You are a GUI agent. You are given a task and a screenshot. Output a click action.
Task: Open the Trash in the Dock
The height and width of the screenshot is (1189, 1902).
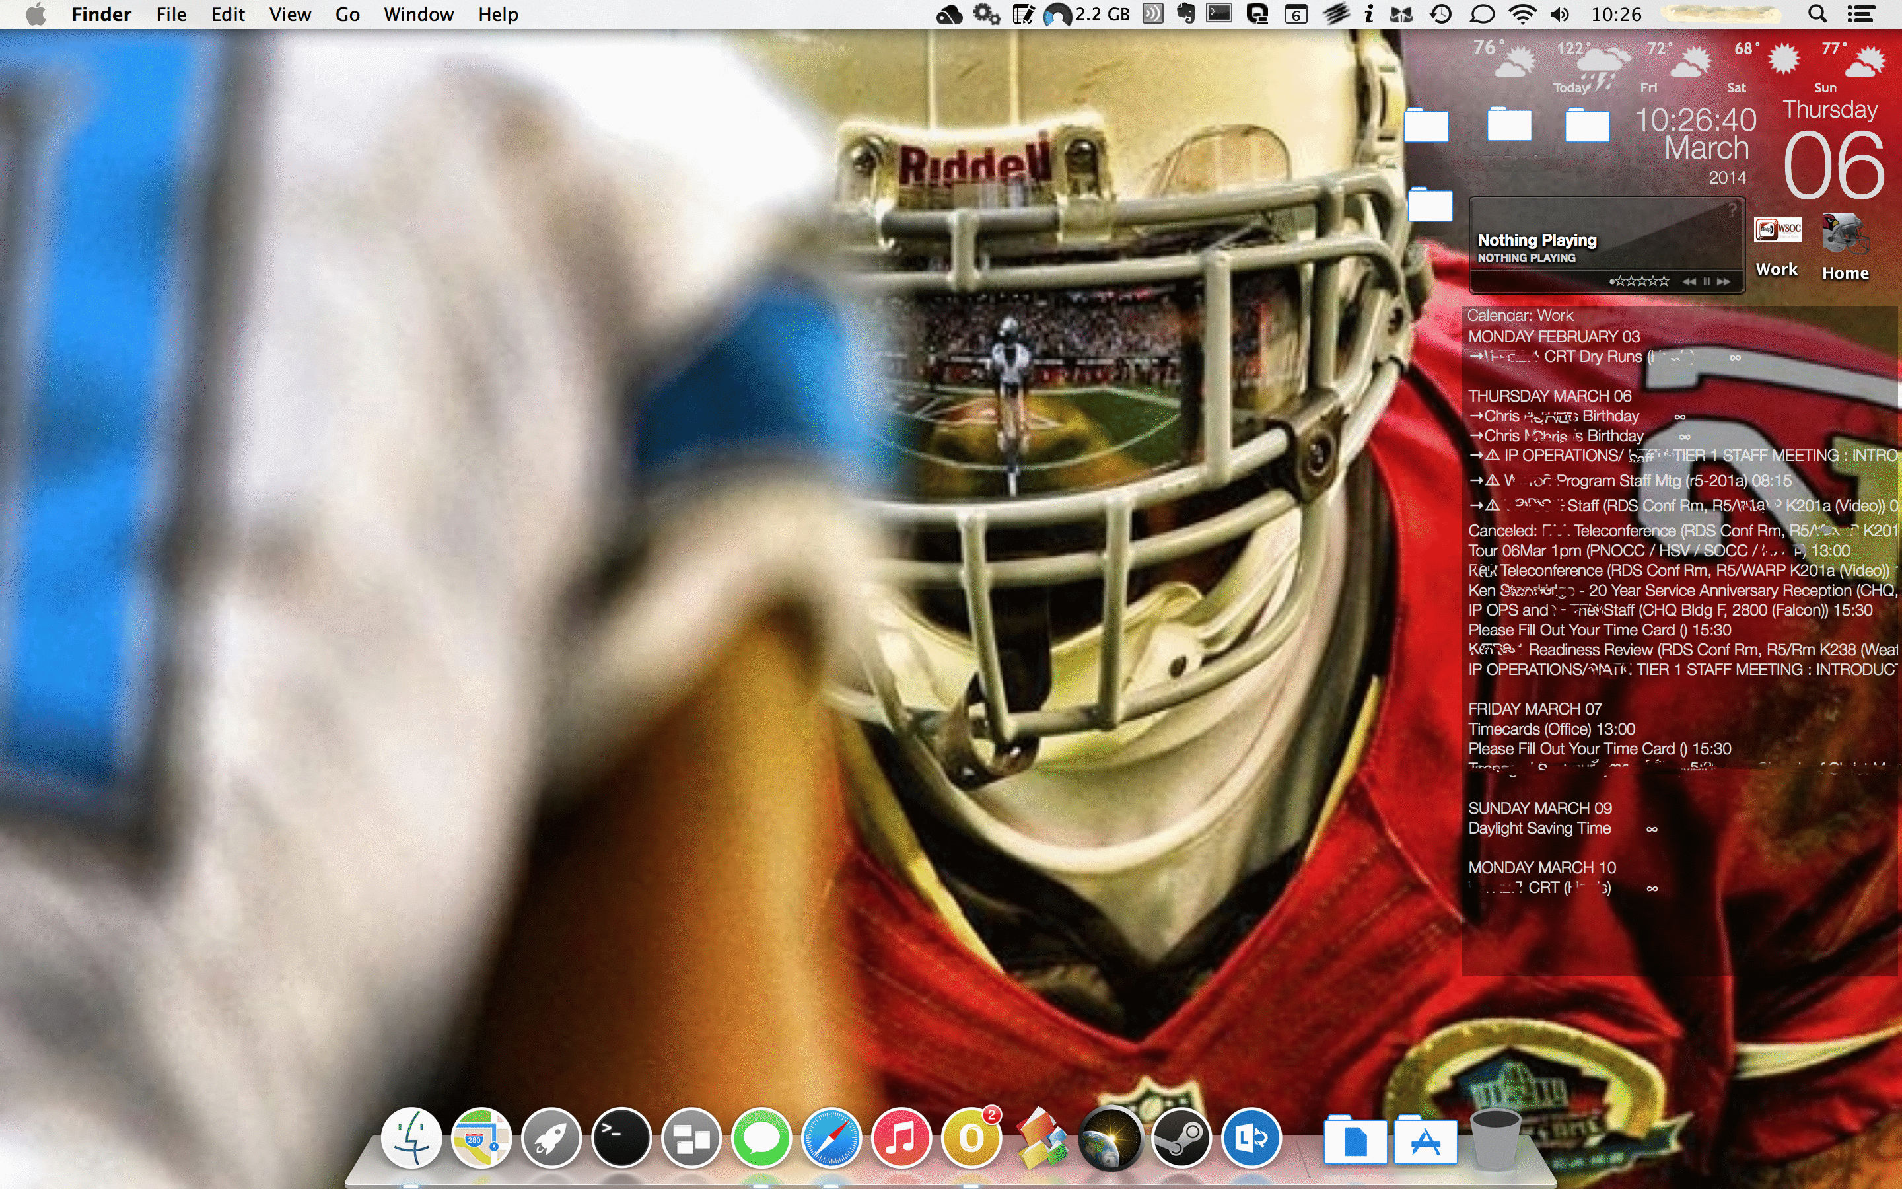1496,1139
